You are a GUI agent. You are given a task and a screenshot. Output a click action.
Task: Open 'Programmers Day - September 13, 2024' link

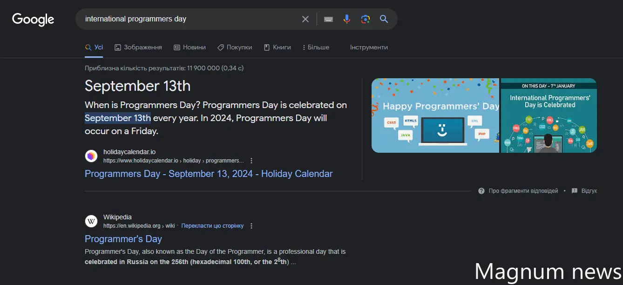click(209, 174)
